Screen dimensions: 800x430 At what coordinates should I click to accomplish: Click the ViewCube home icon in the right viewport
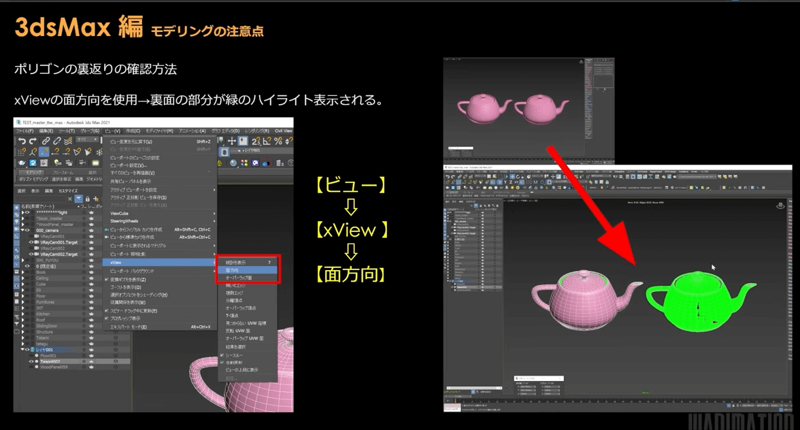pyautogui.click(x=780, y=205)
